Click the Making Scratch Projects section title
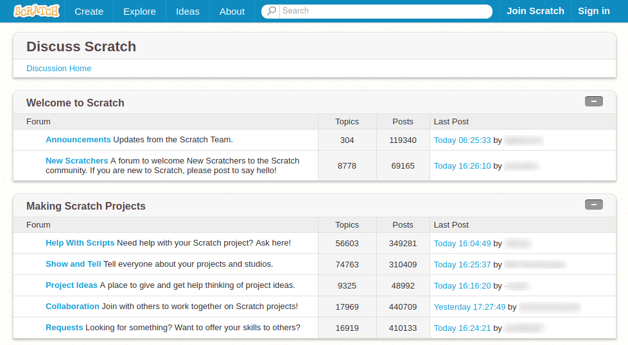This screenshot has width=628, height=345. tap(85, 206)
